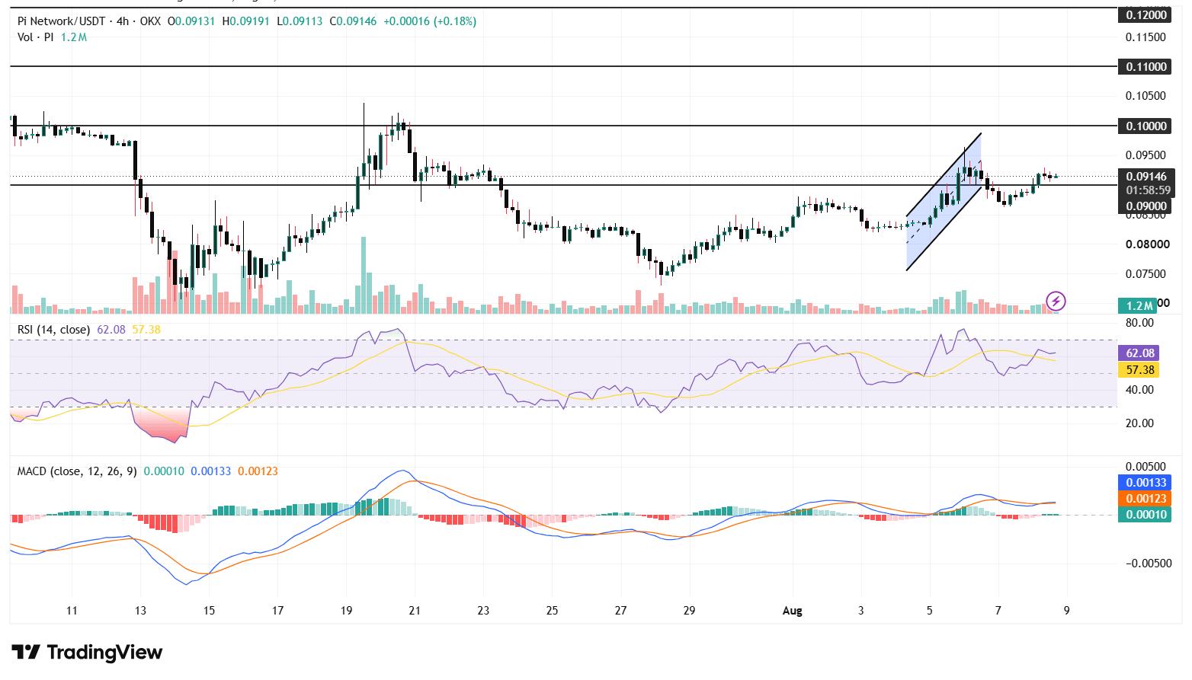Click the 0.07500 price scale value
1192x680 pixels.
coord(1146,274)
